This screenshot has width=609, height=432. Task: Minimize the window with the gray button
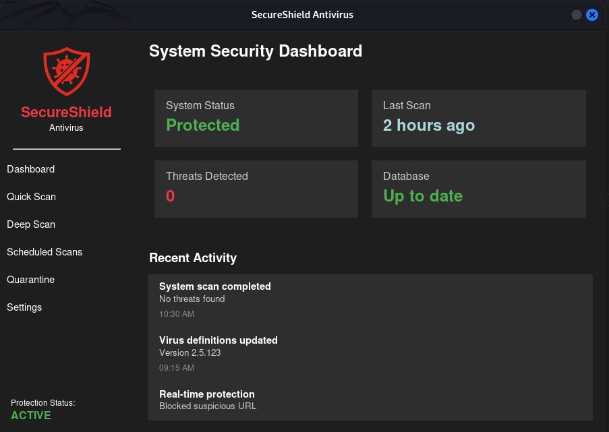click(577, 15)
